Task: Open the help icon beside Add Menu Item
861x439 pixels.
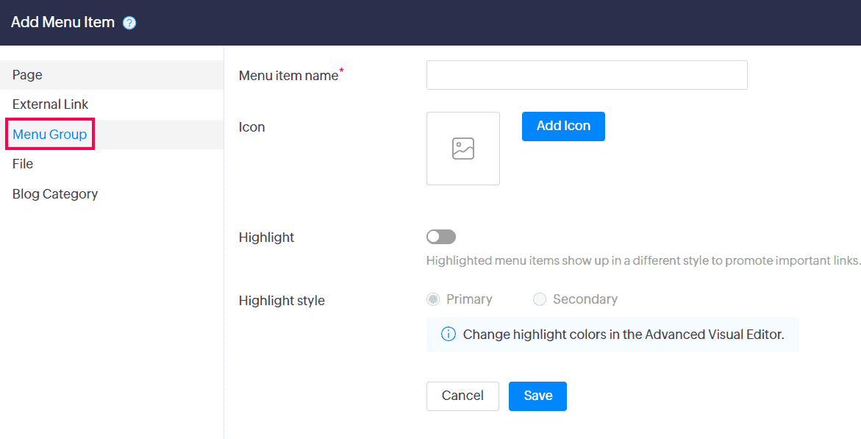Action: (x=129, y=23)
